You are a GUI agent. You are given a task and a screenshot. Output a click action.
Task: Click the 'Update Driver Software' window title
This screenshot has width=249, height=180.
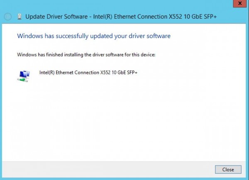[x=121, y=17]
